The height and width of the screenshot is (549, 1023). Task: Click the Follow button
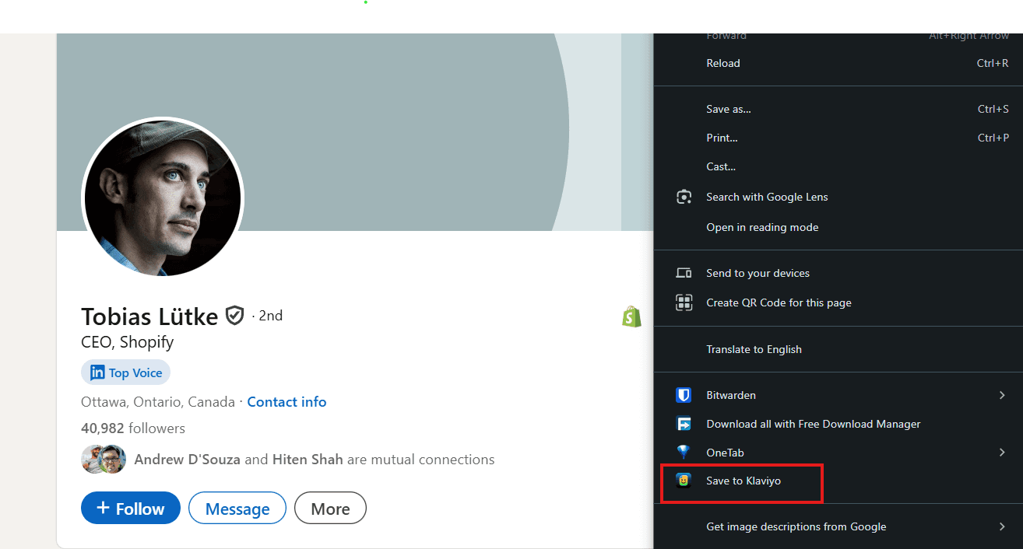tap(130, 508)
